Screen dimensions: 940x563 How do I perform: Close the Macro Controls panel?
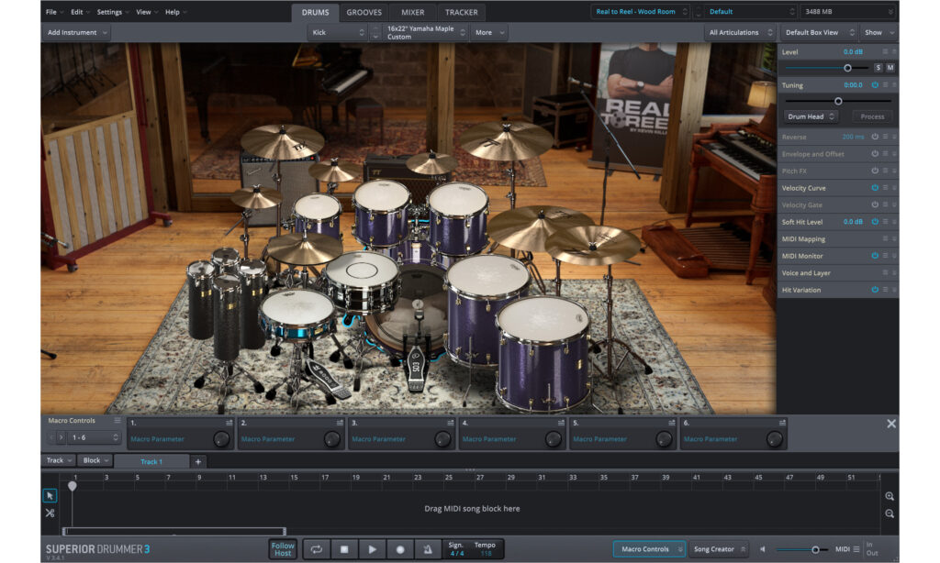point(891,424)
